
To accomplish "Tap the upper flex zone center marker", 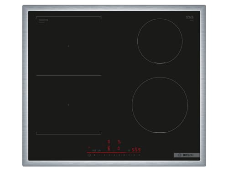I will coord(68,46).
